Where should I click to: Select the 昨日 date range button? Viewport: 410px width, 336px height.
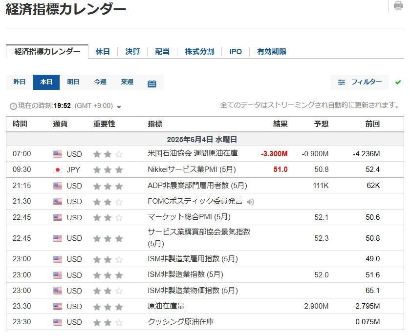(x=20, y=82)
